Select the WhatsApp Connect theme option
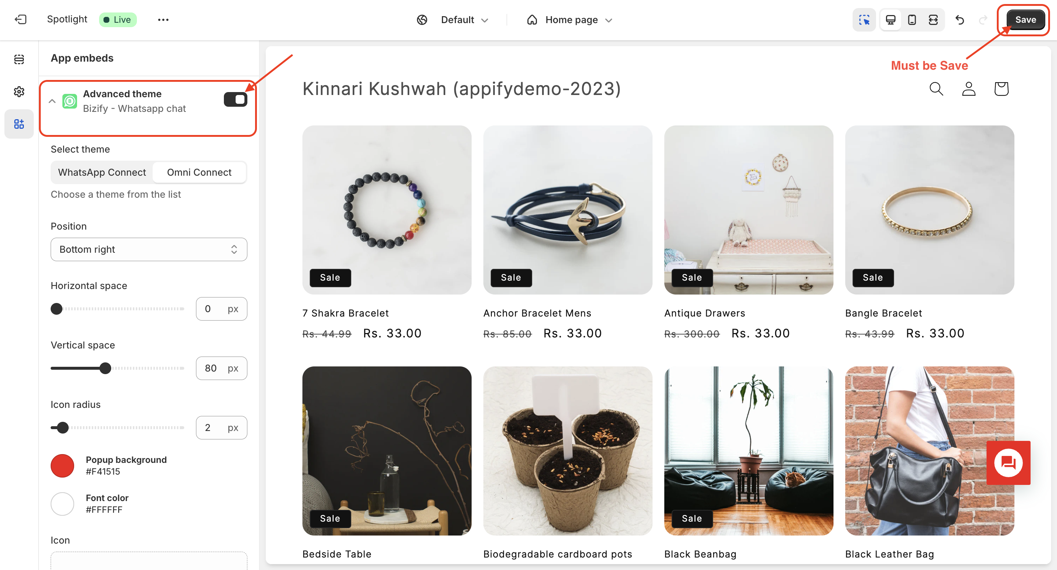The width and height of the screenshot is (1057, 570). tap(102, 172)
